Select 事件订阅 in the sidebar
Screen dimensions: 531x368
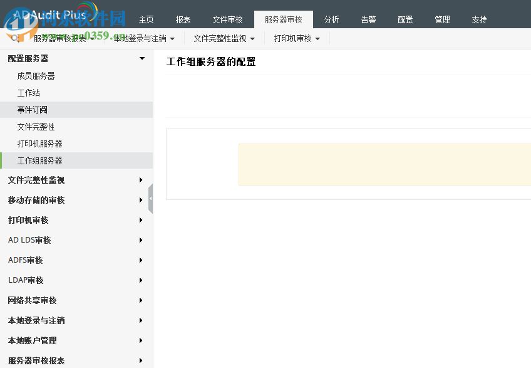pyautogui.click(x=32, y=109)
